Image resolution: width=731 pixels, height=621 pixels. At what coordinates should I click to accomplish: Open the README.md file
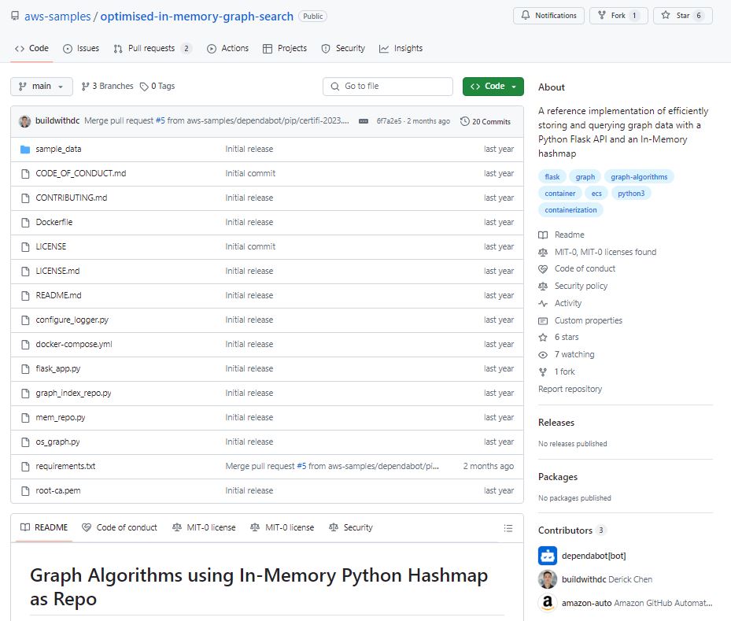(59, 296)
